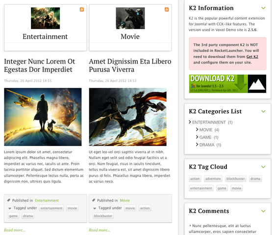Click the Tintin silhouette article image
Image resolution: width=272 pixels, height=235 pixels.
pyautogui.click(x=43, y=117)
